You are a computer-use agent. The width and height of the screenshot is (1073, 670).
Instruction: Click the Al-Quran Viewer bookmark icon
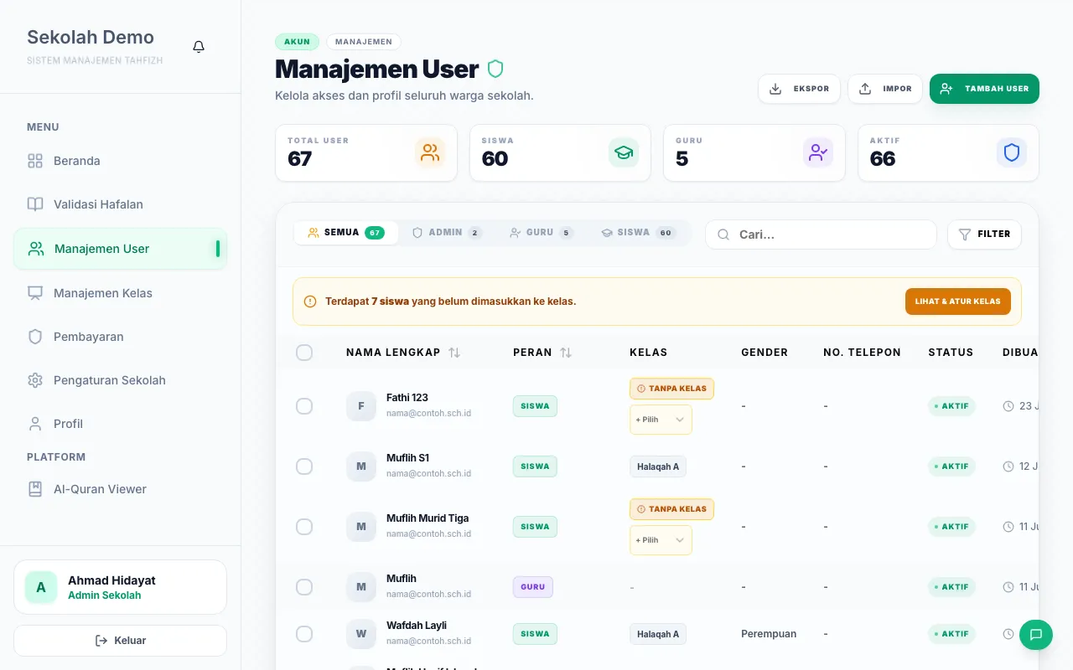(35, 489)
